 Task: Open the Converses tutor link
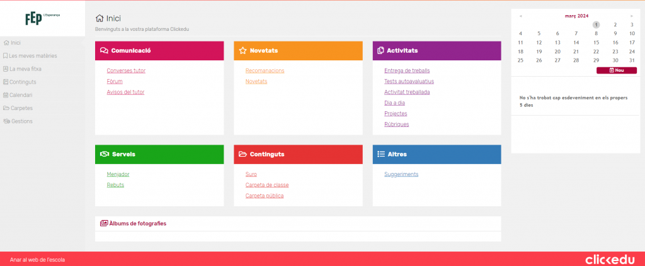126,71
